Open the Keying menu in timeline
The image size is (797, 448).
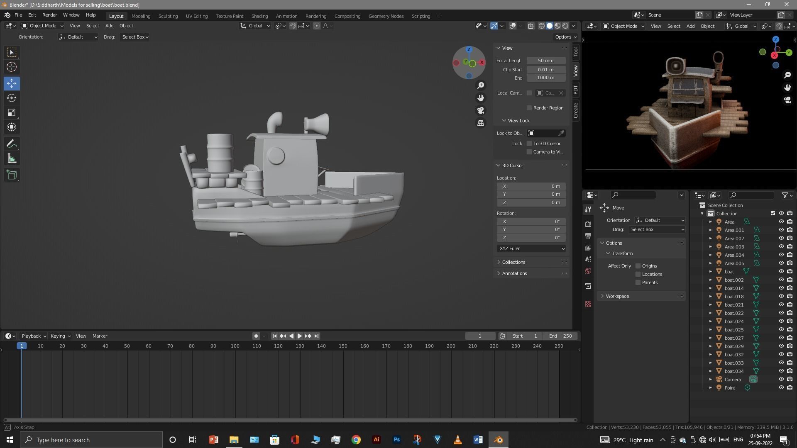pyautogui.click(x=60, y=336)
